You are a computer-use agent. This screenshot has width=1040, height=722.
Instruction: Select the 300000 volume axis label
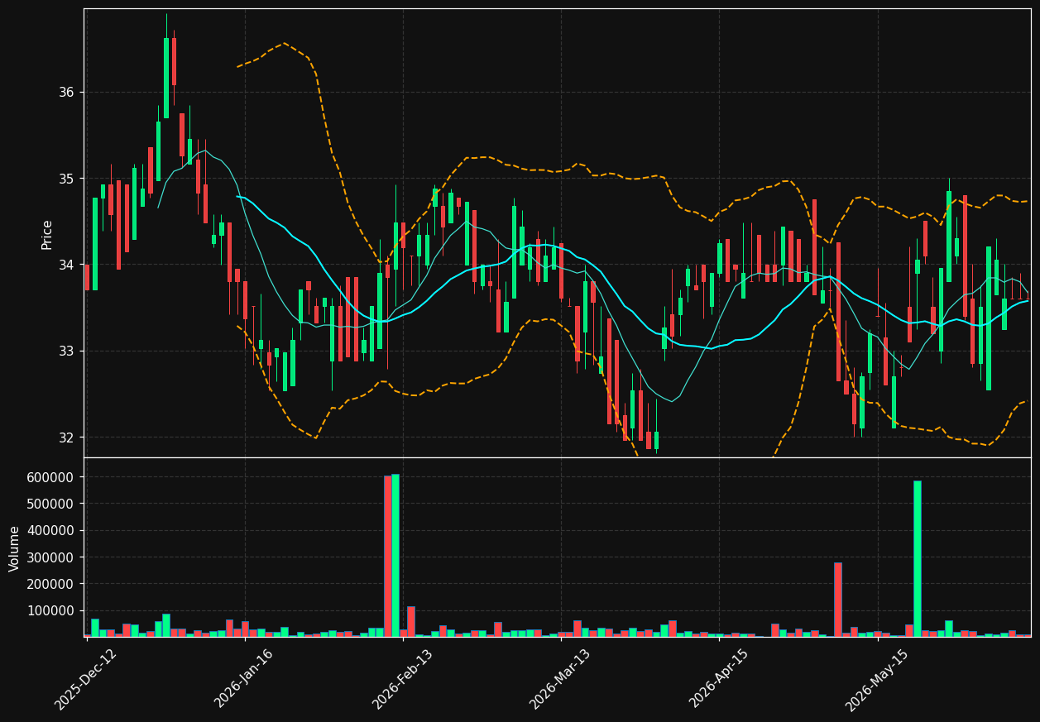tap(50, 557)
